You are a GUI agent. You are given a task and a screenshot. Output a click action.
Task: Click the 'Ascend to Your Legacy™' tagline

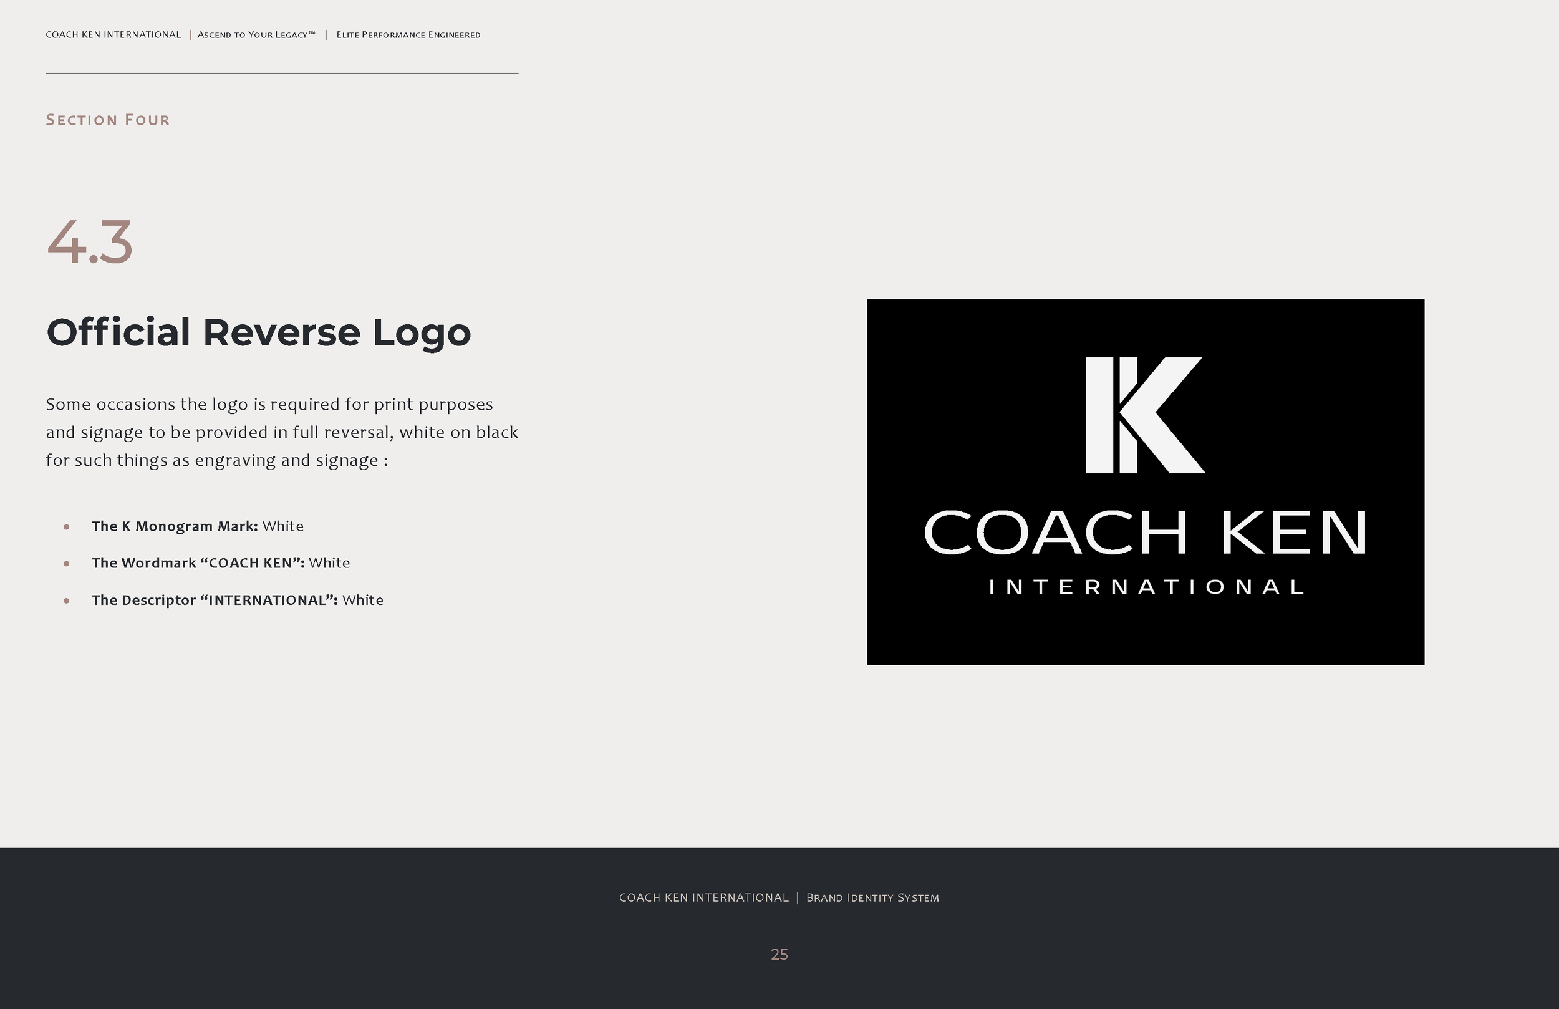(x=256, y=35)
